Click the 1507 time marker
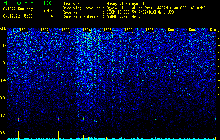The width and height of the screenshot is (220, 140). coord(150,30)
